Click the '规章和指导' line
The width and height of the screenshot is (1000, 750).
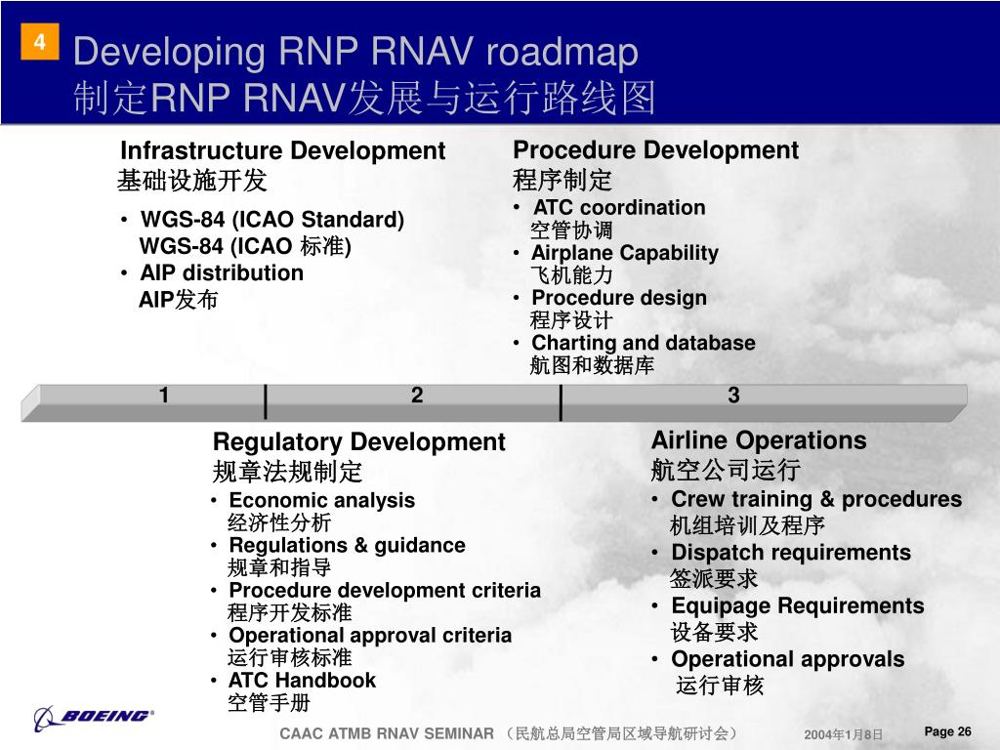tap(279, 567)
